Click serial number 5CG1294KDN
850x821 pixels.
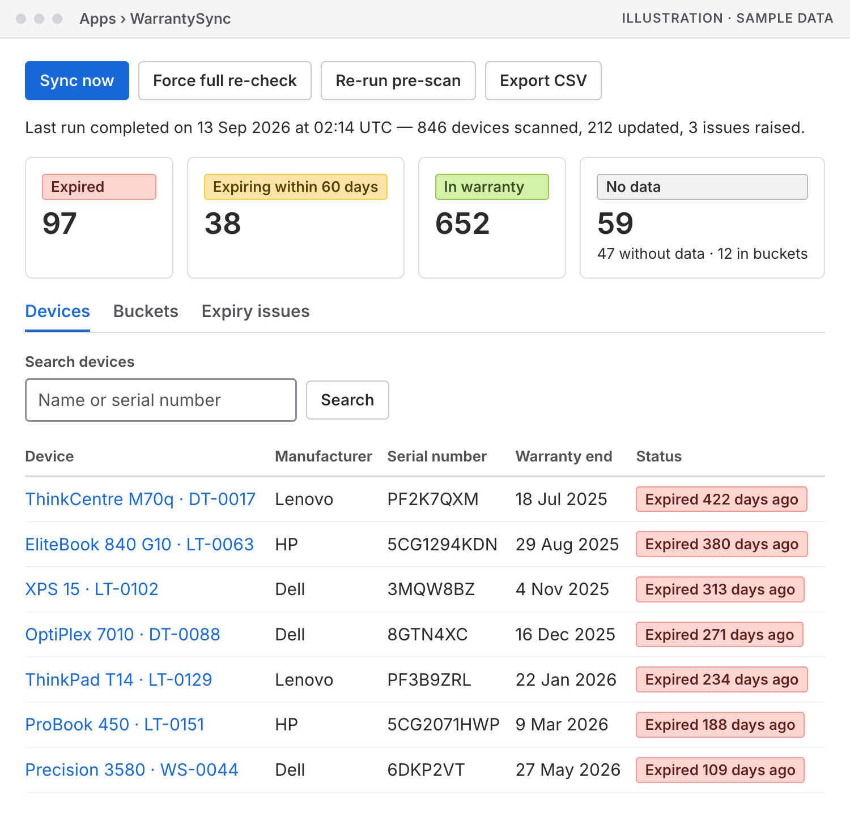(443, 544)
